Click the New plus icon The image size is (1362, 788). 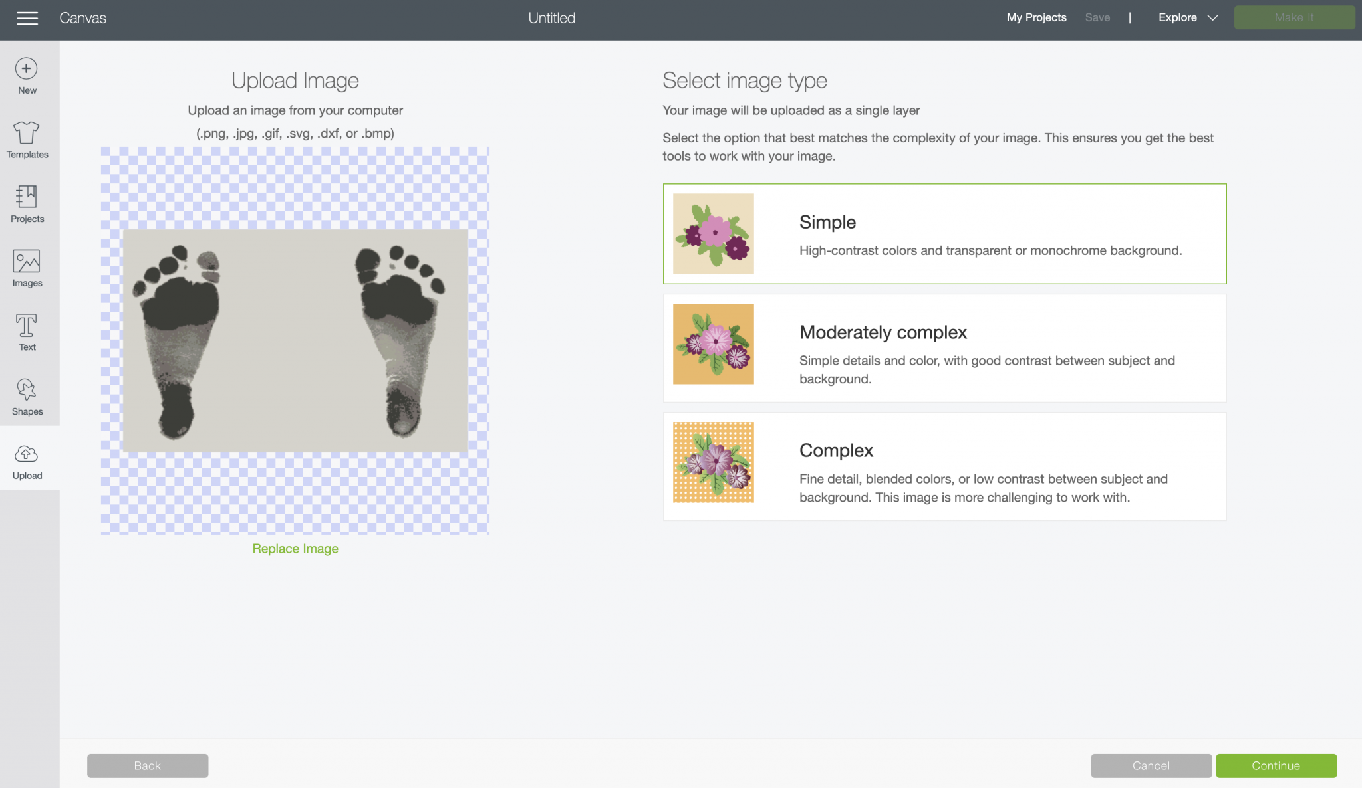pyautogui.click(x=27, y=69)
